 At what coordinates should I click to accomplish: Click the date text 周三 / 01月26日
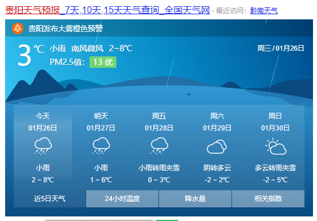click(x=281, y=48)
